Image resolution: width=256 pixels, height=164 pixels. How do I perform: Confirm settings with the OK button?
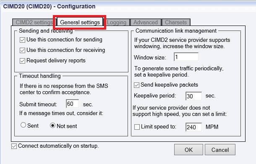click(188, 149)
